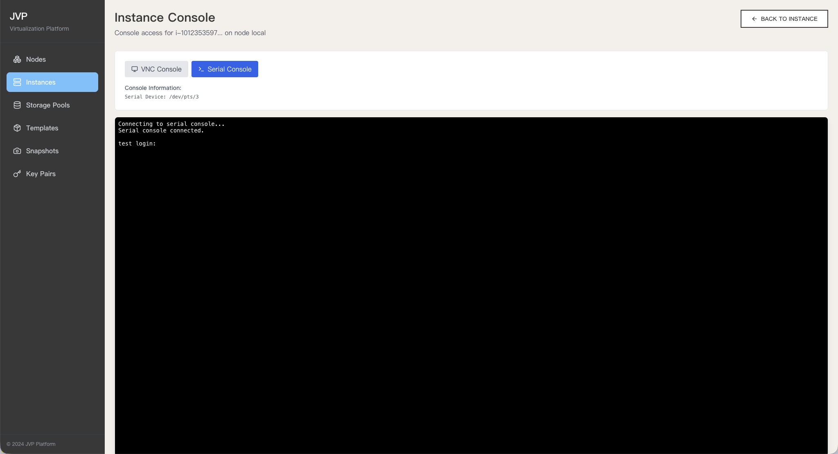
Task: Click the Nodes cluster icon in sidebar
Action: (17, 59)
